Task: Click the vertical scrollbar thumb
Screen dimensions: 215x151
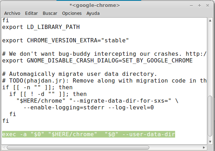Action: (210, 116)
